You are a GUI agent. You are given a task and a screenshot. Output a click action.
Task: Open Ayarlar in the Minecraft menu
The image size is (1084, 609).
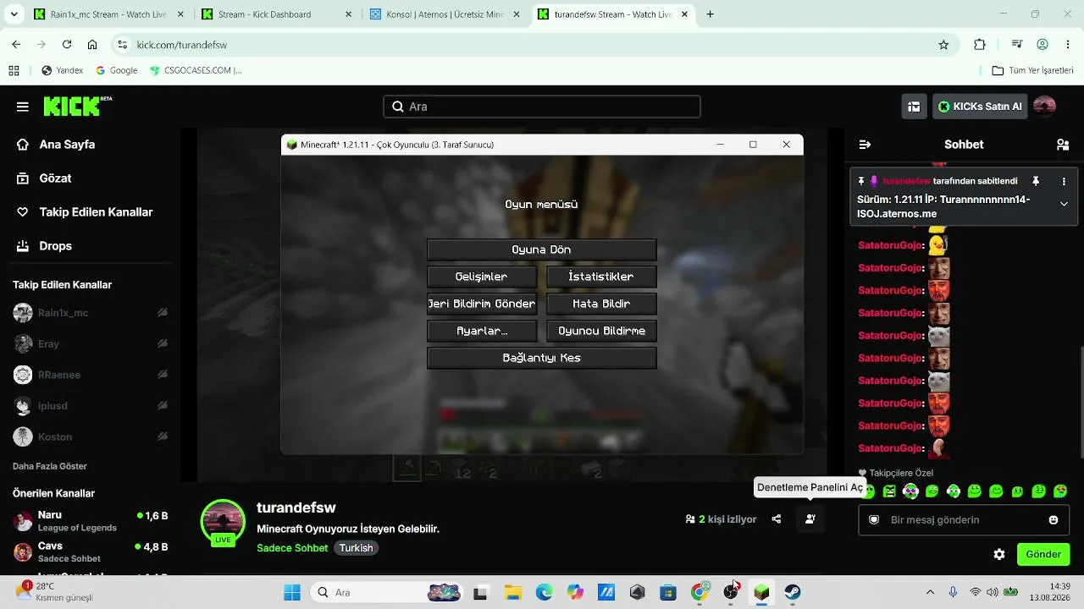pos(482,331)
